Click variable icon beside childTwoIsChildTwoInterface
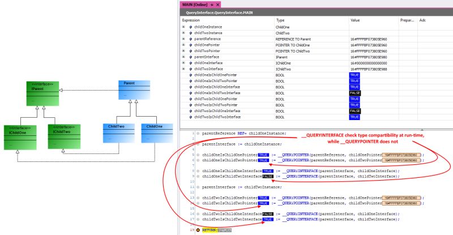Viewport: 453px width, 235px height. (x=191, y=117)
